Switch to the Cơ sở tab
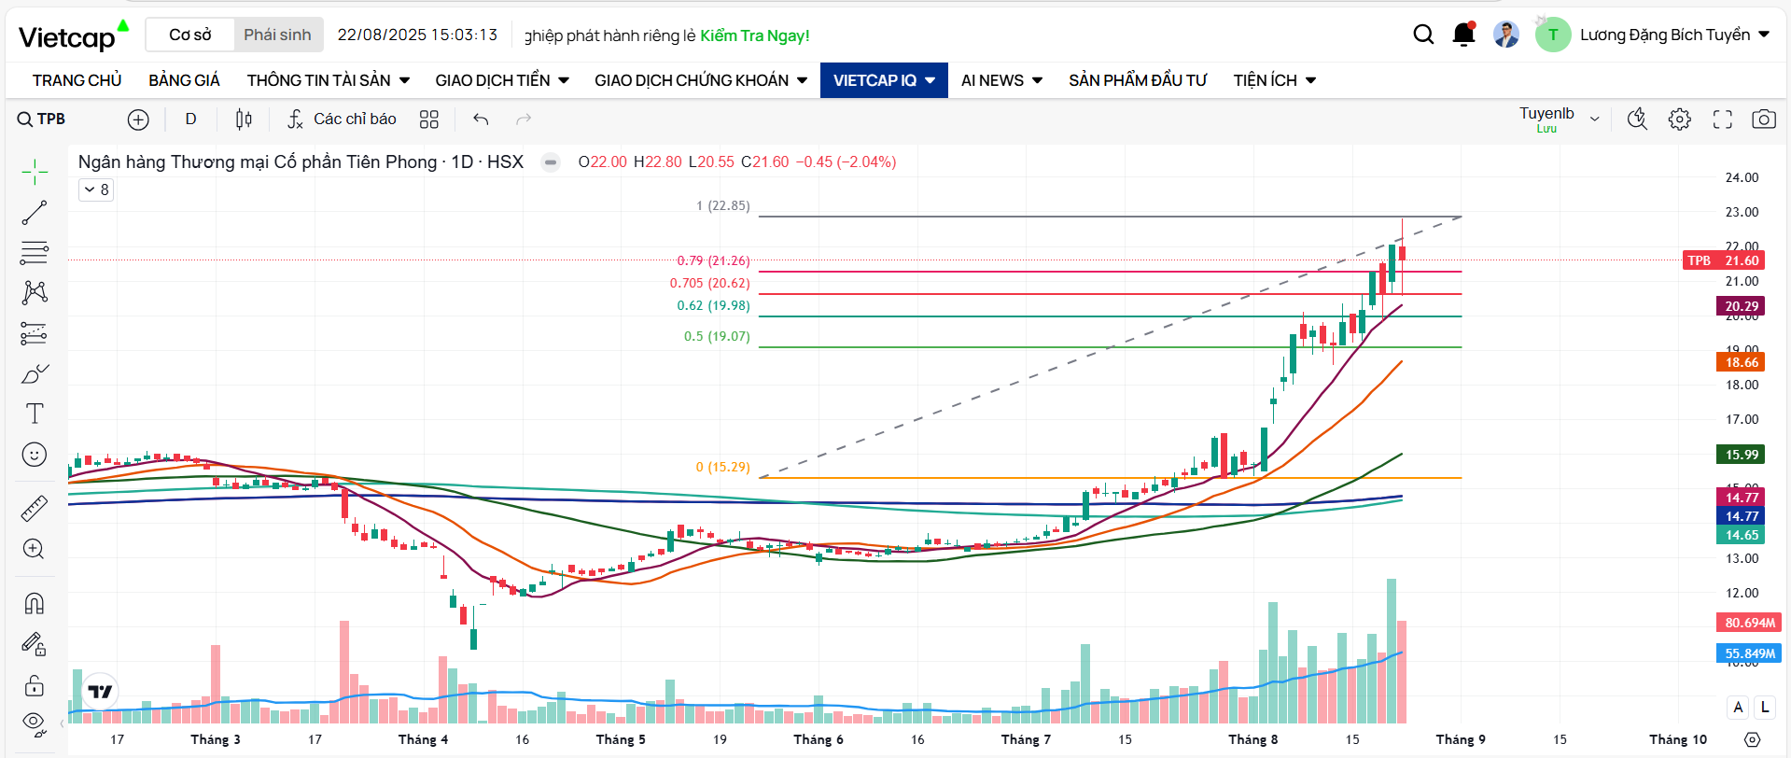This screenshot has width=1791, height=758. (190, 35)
